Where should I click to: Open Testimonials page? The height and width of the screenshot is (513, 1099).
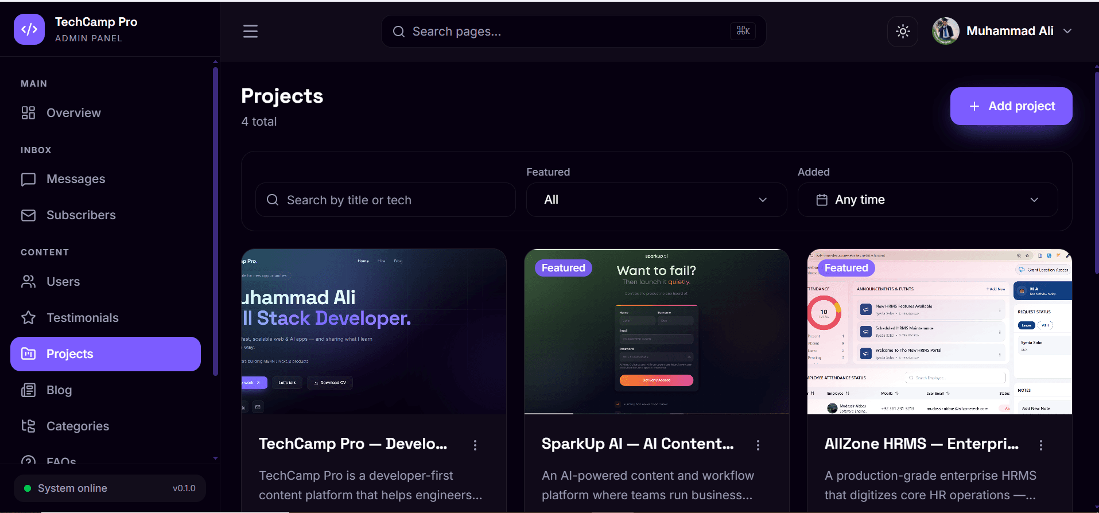pyautogui.click(x=106, y=318)
